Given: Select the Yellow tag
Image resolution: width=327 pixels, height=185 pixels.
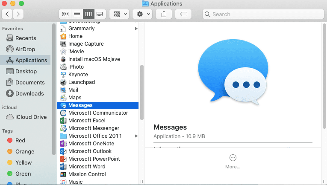Looking at the screenshot, I should point(25,162).
